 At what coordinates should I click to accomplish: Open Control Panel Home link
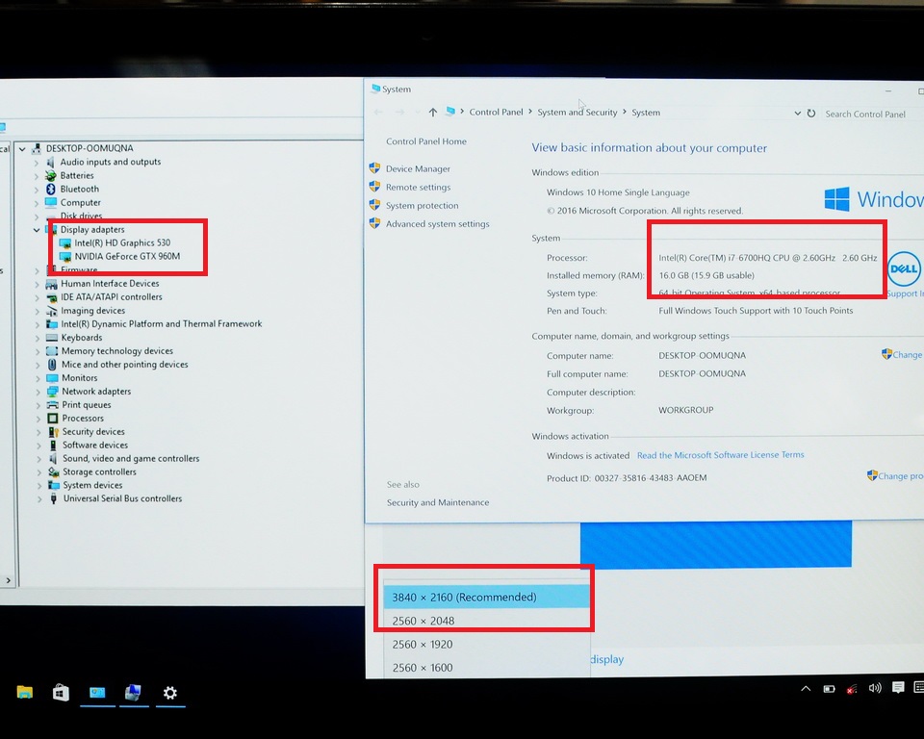coord(426,141)
